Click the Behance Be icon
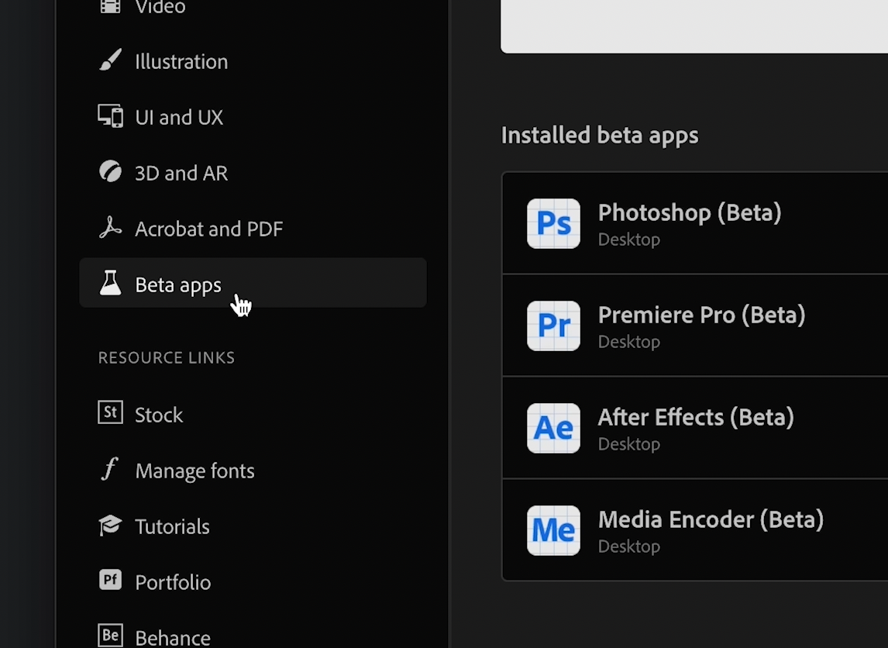 [111, 636]
